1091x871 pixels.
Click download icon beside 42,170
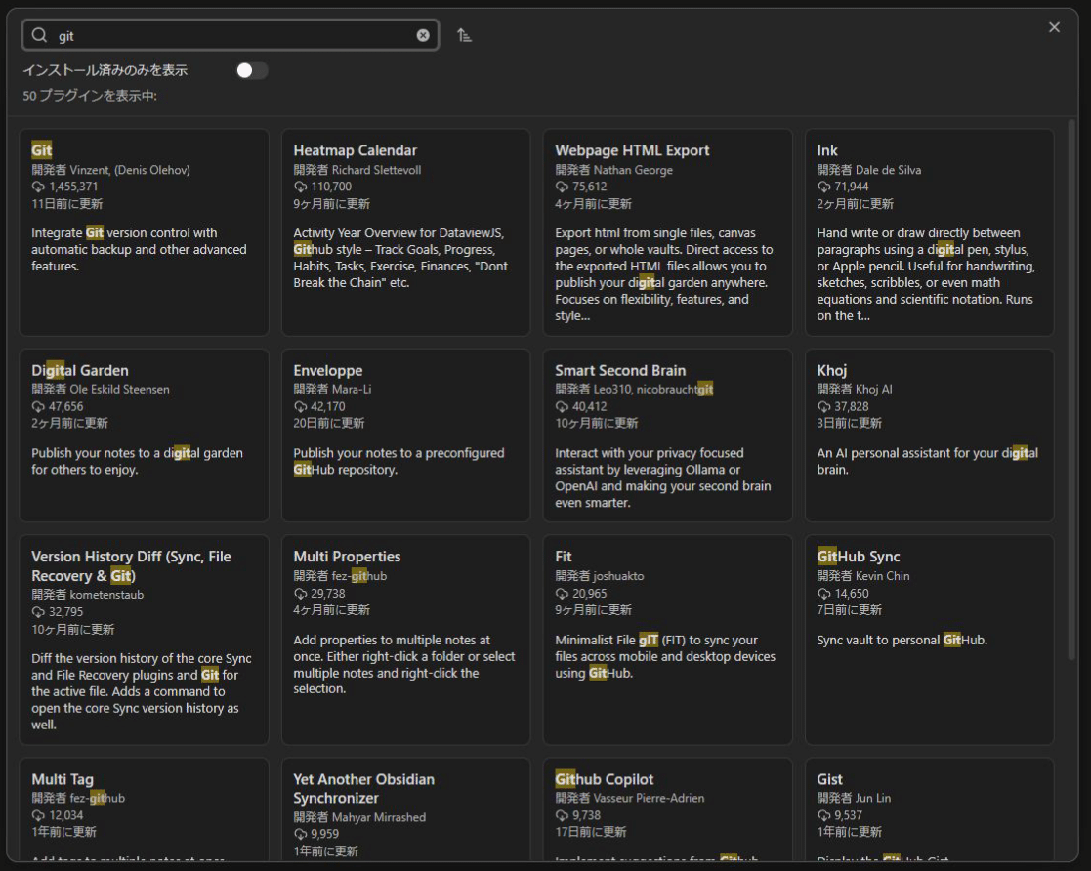[300, 406]
